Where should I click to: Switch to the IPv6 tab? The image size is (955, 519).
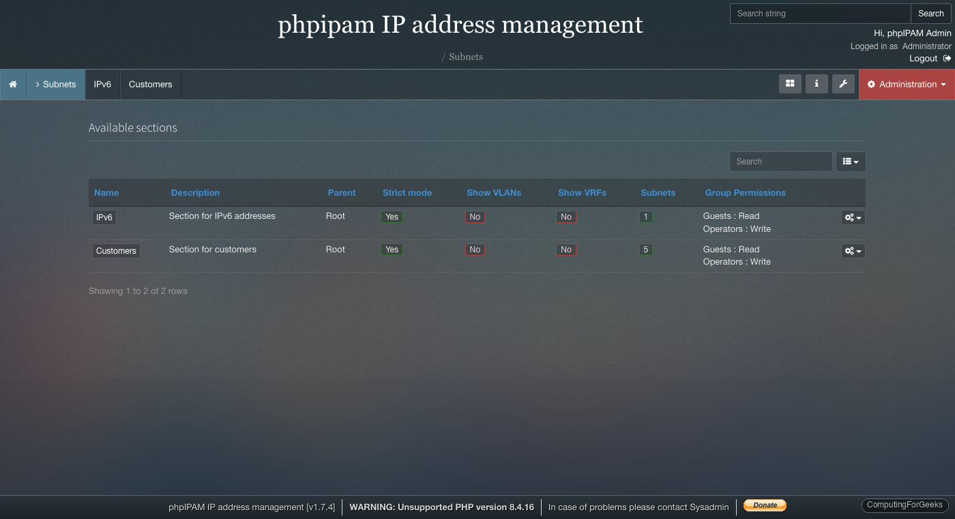click(102, 84)
